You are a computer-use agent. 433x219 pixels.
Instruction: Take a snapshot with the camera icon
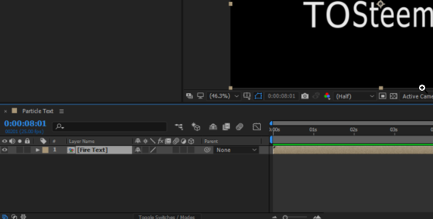[x=305, y=96]
